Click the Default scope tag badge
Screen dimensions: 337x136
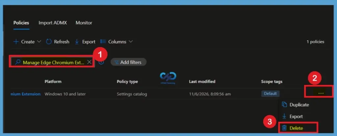(271, 93)
